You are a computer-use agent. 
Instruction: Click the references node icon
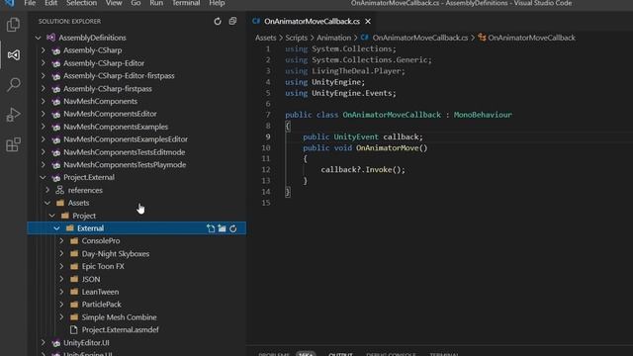tap(60, 190)
